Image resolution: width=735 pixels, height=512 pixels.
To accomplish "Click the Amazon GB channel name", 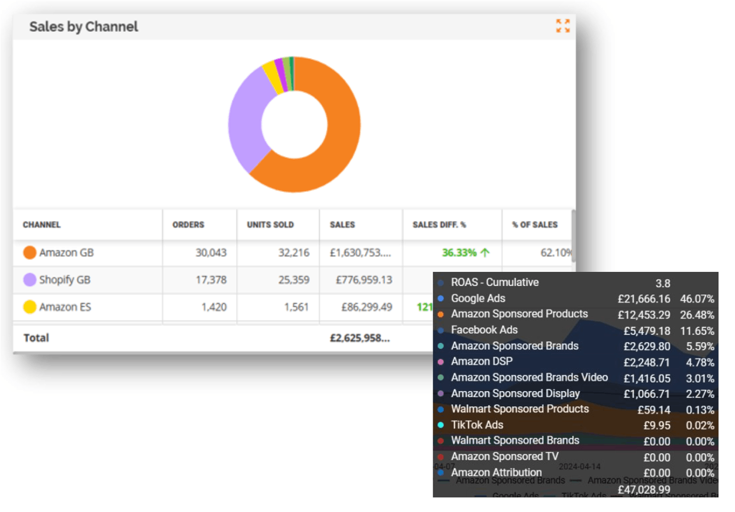I will [x=66, y=253].
